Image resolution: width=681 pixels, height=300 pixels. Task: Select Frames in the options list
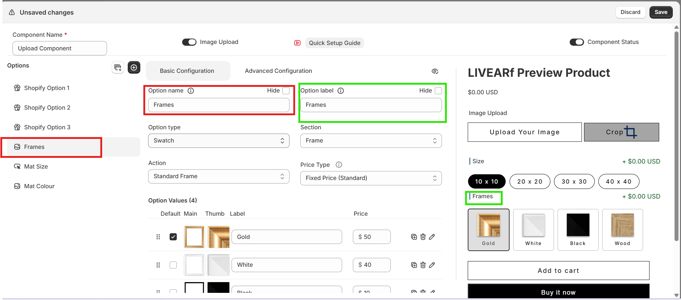click(x=74, y=147)
